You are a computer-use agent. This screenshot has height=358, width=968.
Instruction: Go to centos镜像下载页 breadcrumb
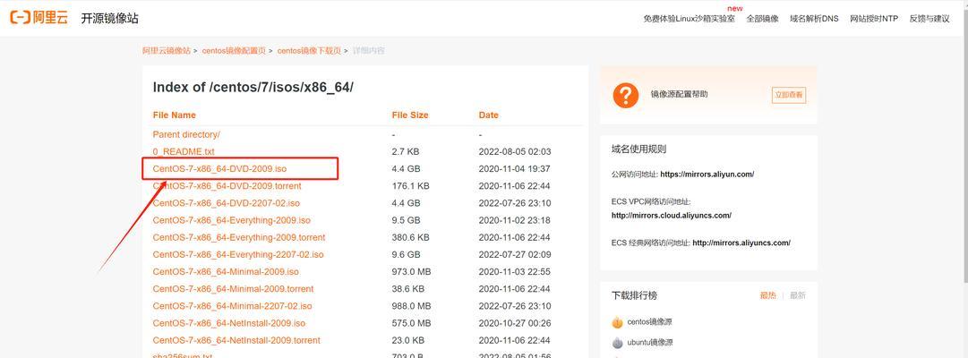(x=309, y=51)
